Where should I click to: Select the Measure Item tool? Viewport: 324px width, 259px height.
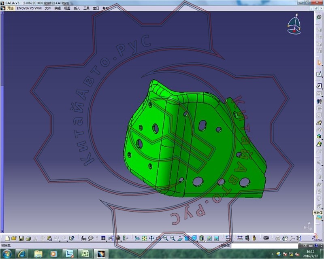[247, 238]
